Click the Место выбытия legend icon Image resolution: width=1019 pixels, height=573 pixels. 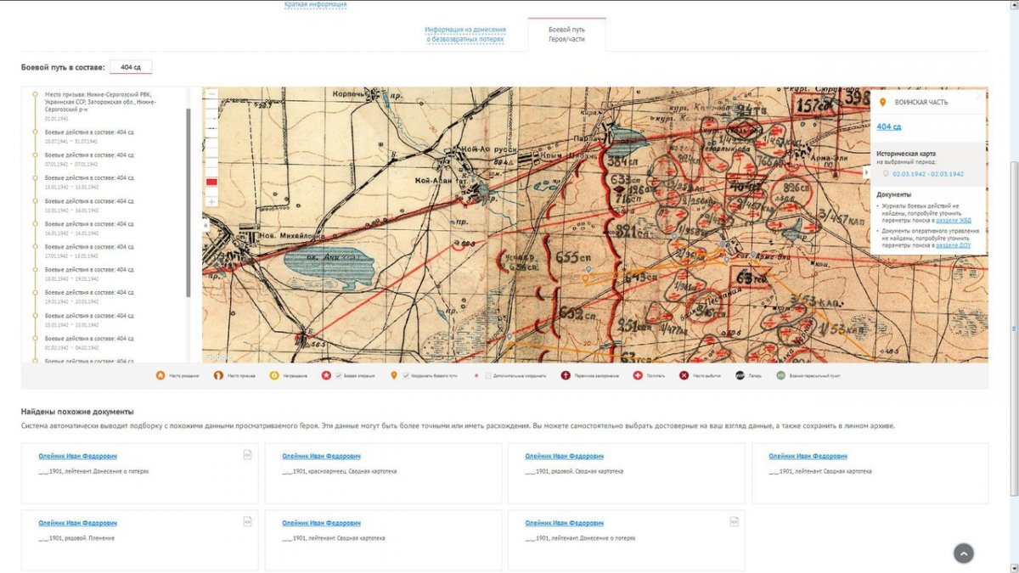[684, 375]
